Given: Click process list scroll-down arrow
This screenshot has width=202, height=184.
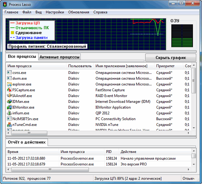Looking at the screenshot, I should [x=194, y=128].
